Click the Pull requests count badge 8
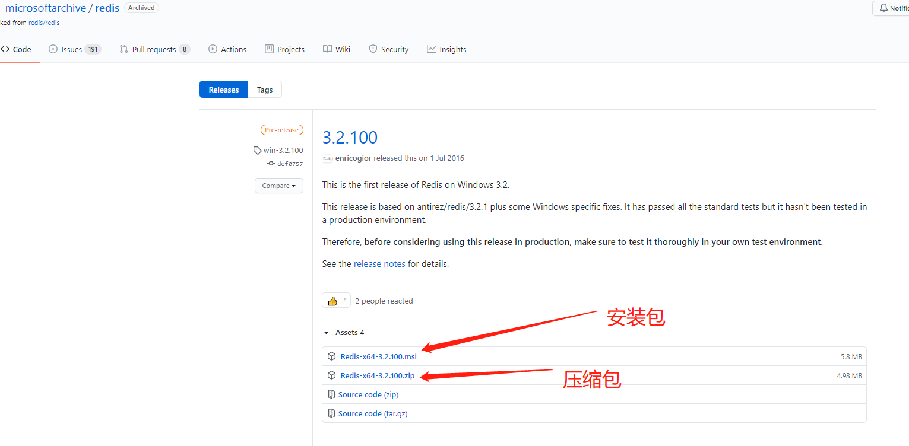Viewport: 909px width, 446px height. click(x=185, y=49)
